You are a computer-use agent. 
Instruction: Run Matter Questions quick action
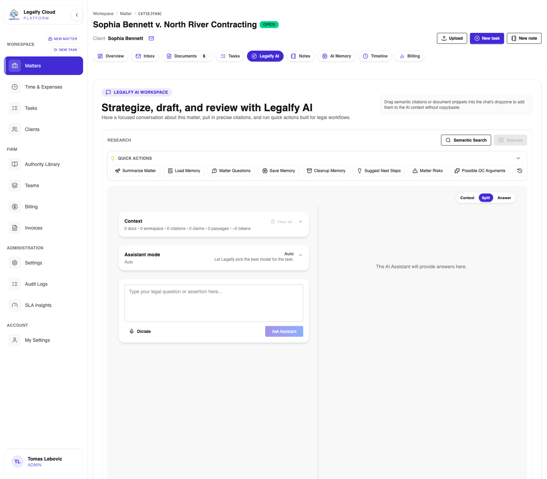click(x=231, y=171)
